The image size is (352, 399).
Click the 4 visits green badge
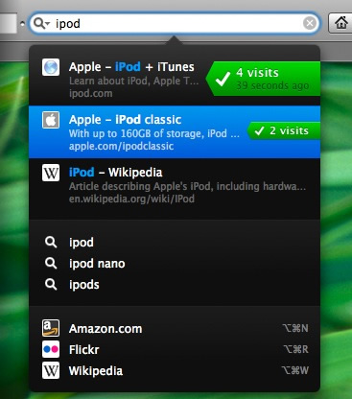coord(263,79)
